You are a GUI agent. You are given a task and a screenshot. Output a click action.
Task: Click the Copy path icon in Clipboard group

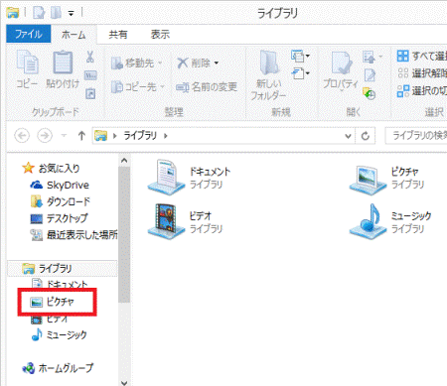click(90, 75)
